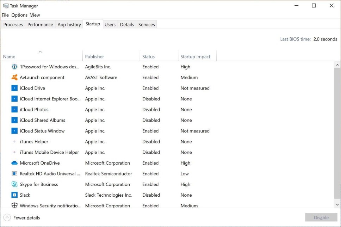Select the iCloud Photos row
The width and height of the screenshot is (341, 227).
[x=167, y=110]
